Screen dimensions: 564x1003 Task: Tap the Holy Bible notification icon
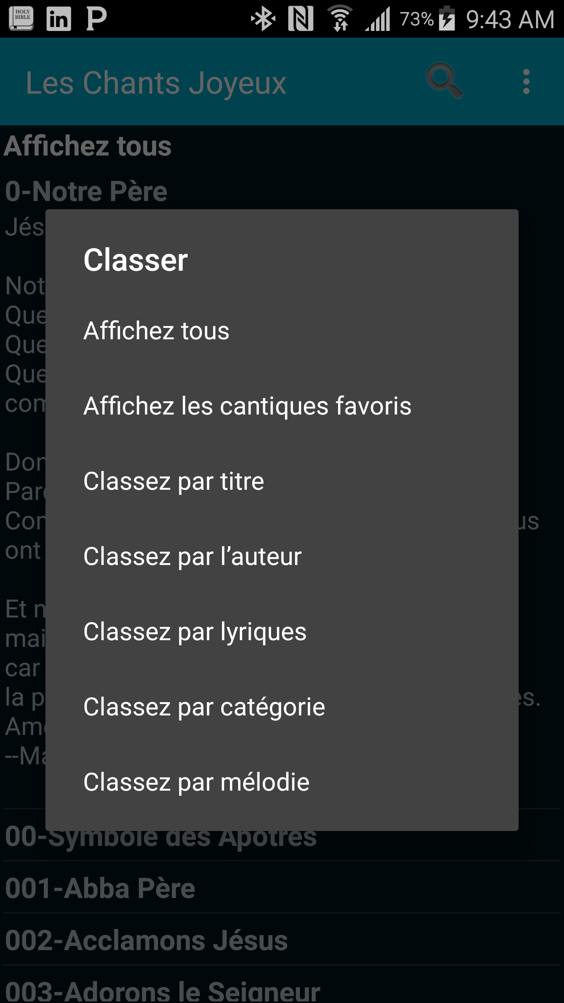[x=21, y=18]
